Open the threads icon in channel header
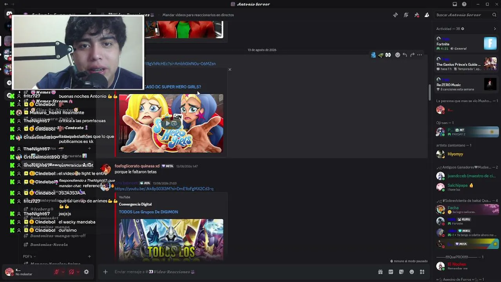This screenshot has height=282, width=501. [395, 15]
